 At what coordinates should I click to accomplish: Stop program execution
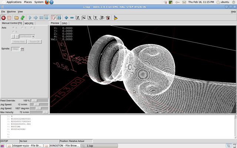[47, 18]
